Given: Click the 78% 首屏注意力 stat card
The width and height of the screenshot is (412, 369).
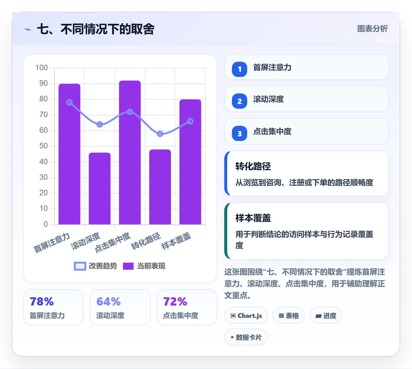Looking at the screenshot, I should (53, 307).
